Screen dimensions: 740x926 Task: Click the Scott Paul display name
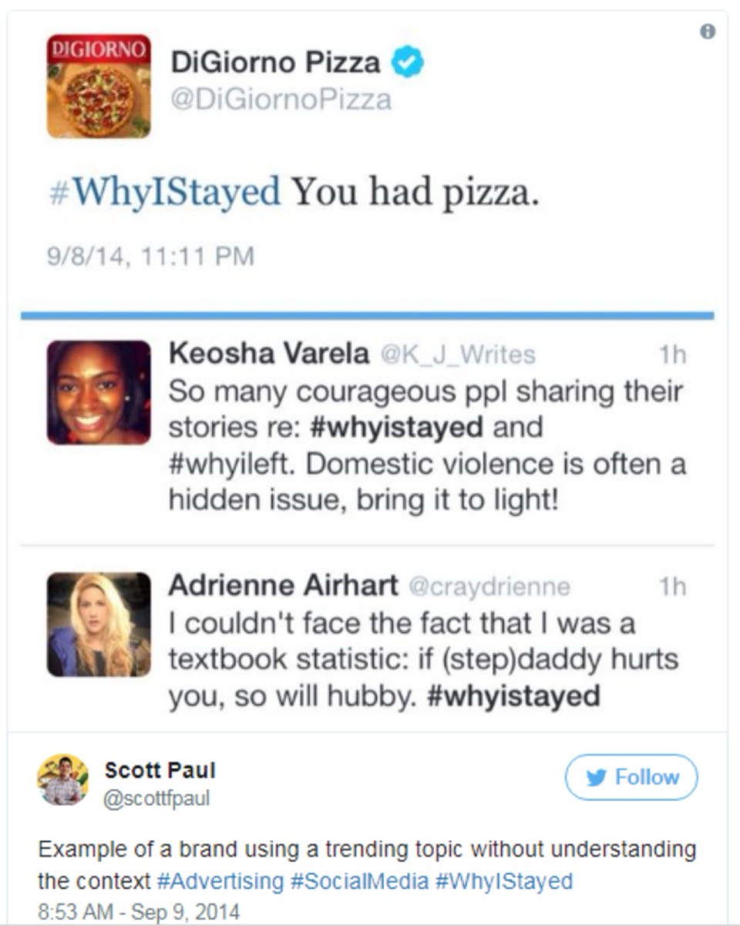tap(160, 769)
